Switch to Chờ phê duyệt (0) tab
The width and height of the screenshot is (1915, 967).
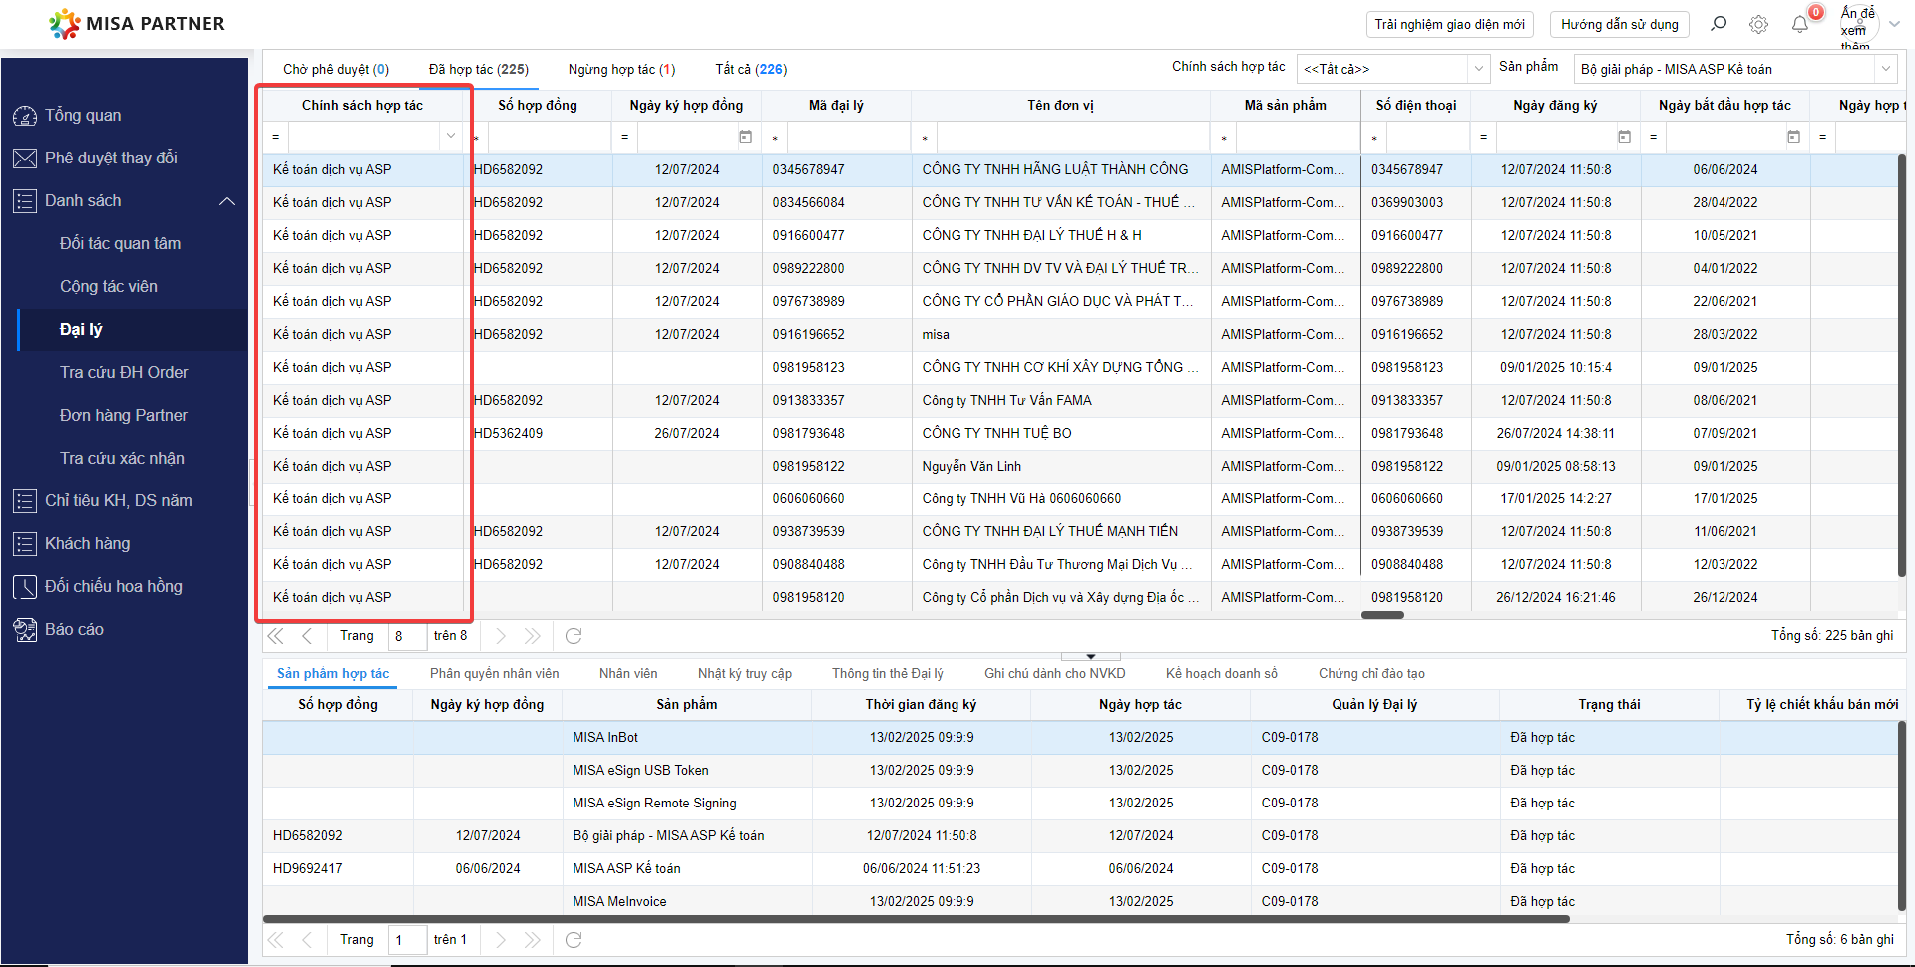pyautogui.click(x=336, y=69)
